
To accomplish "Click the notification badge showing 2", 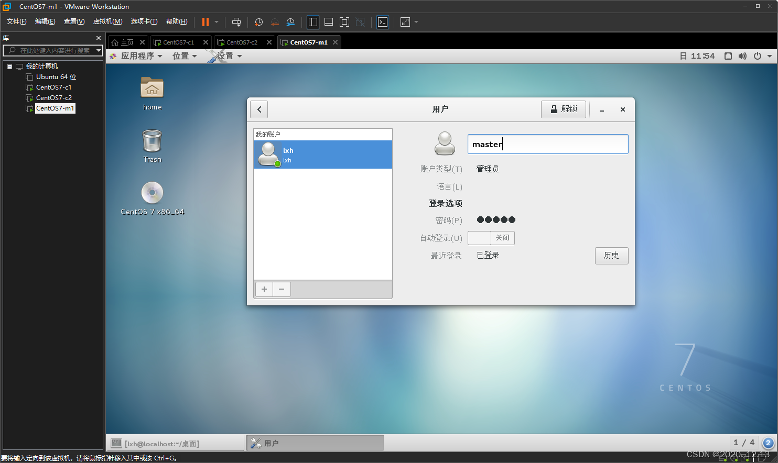I will [x=768, y=443].
